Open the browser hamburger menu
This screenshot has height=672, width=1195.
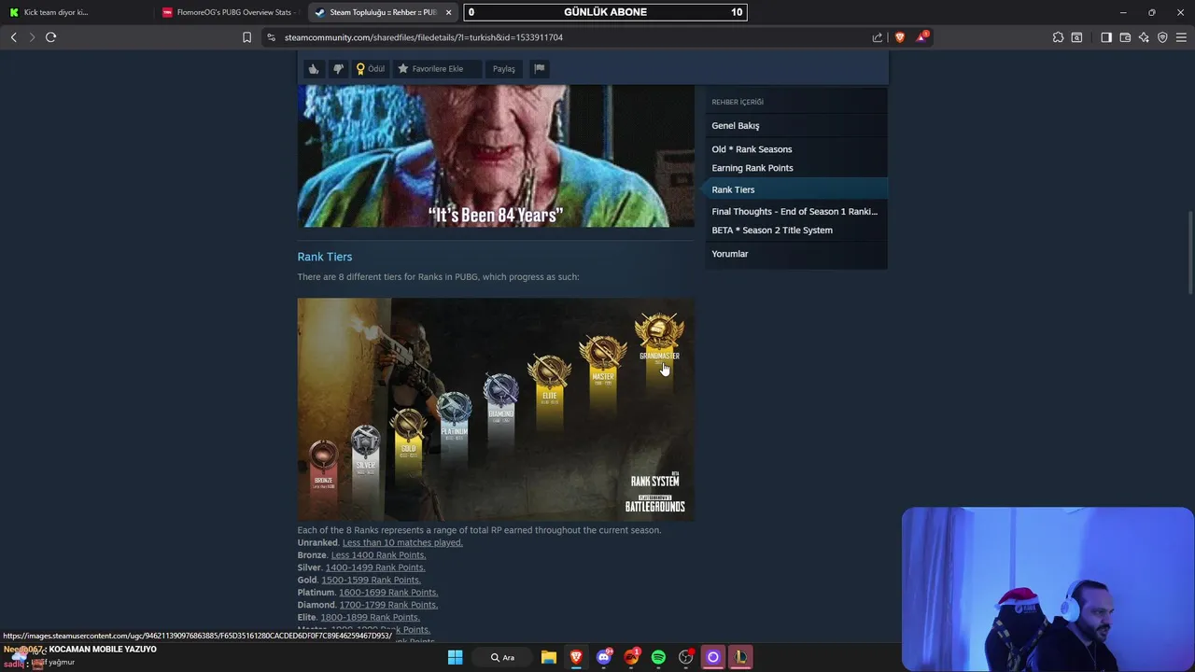coord(1182,37)
